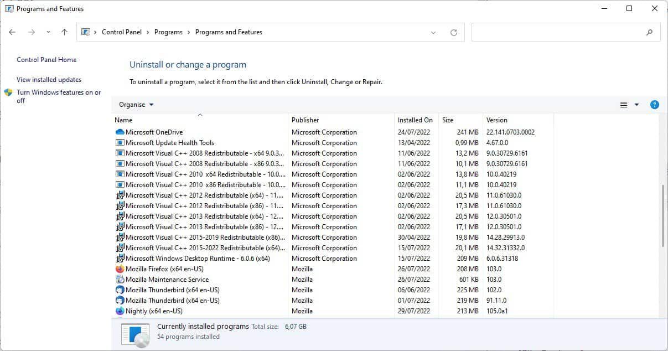Expand the chevron after Control Panel breadcrumb
The height and width of the screenshot is (351, 668).
coord(148,32)
